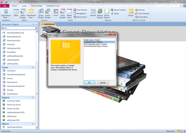Collapse the Reports group header
The width and height of the screenshot is (186, 133).
click(33, 98)
